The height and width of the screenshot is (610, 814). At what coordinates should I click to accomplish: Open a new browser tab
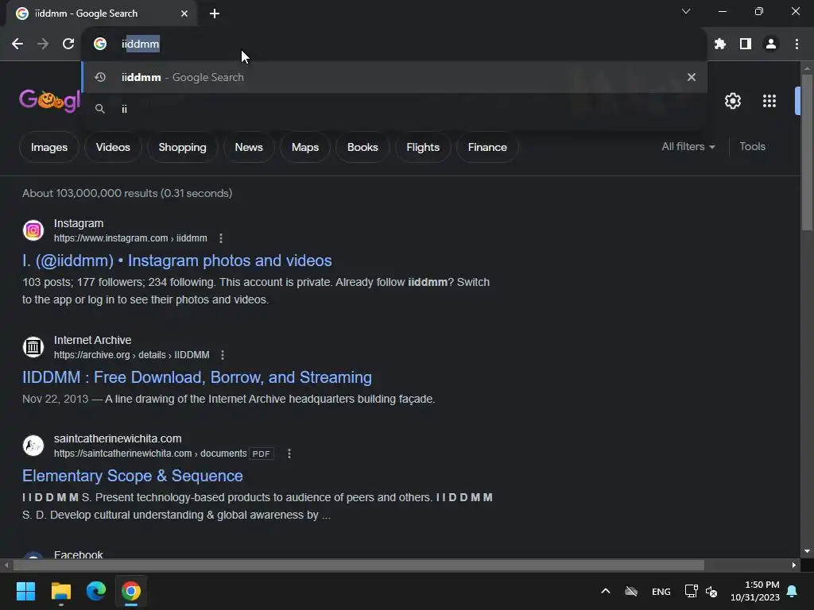215,14
